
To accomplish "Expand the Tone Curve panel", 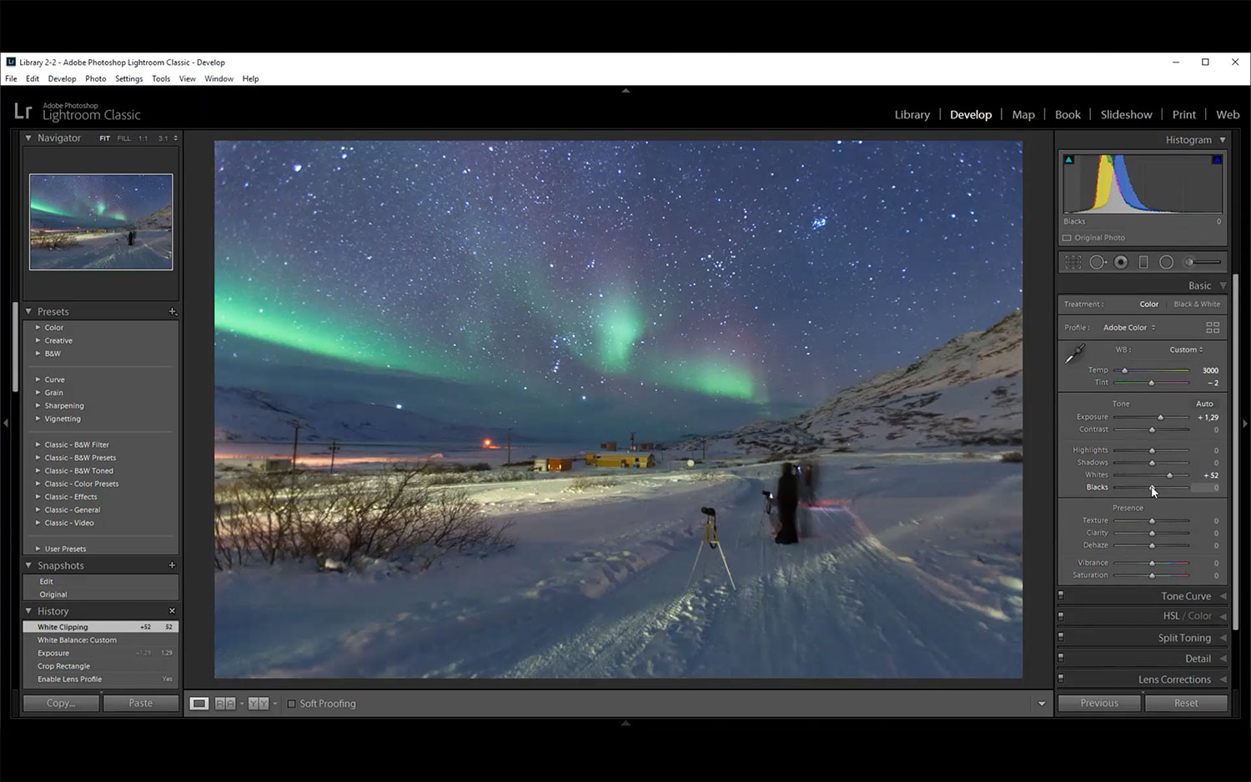I will pyautogui.click(x=1186, y=596).
